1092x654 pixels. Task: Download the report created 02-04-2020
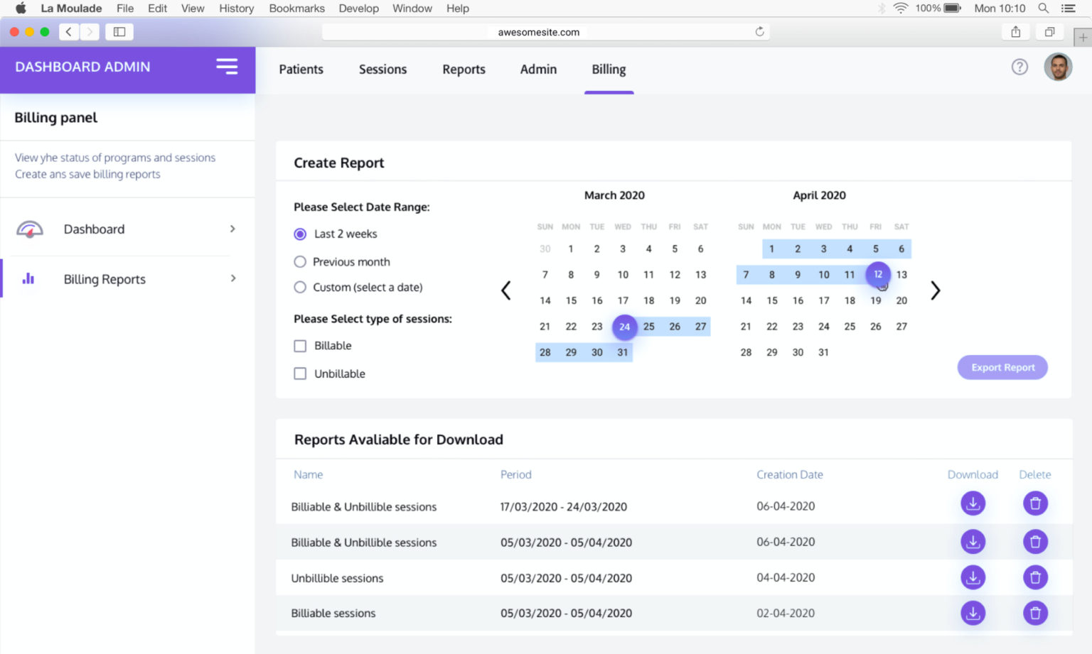coord(973,612)
